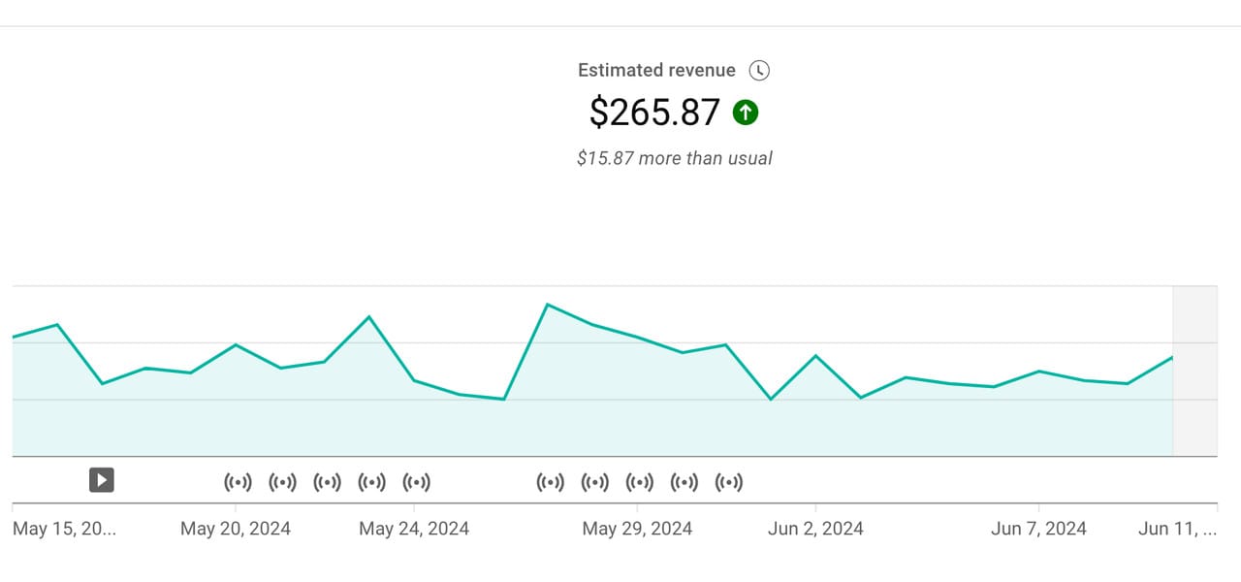
Task: Click the first live stream broadcast icon
Action: 238,482
